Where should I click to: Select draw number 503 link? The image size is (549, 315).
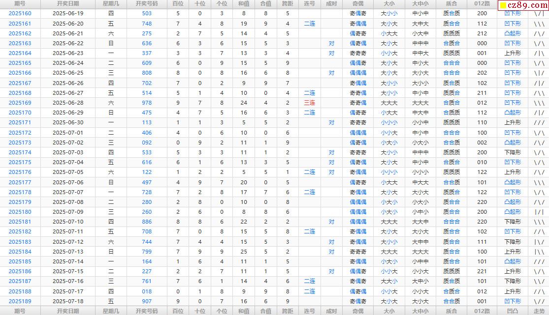point(147,13)
